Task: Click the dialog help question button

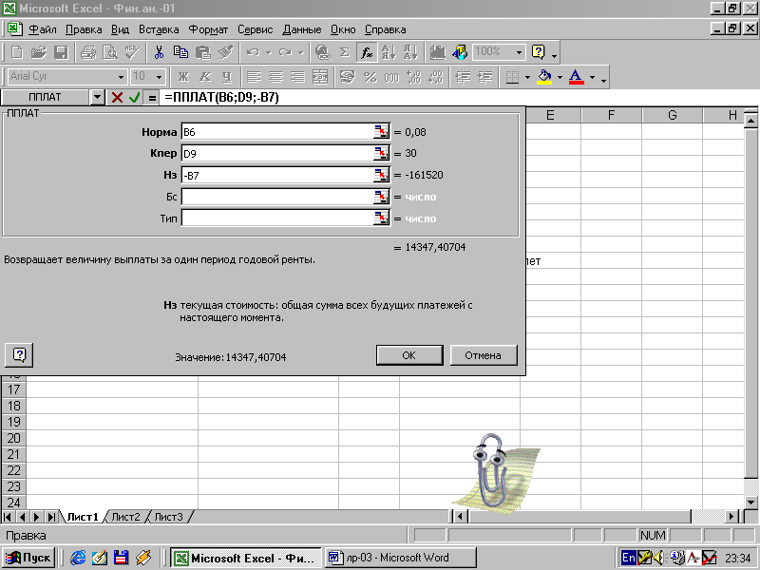Action: [x=19, y=354]
